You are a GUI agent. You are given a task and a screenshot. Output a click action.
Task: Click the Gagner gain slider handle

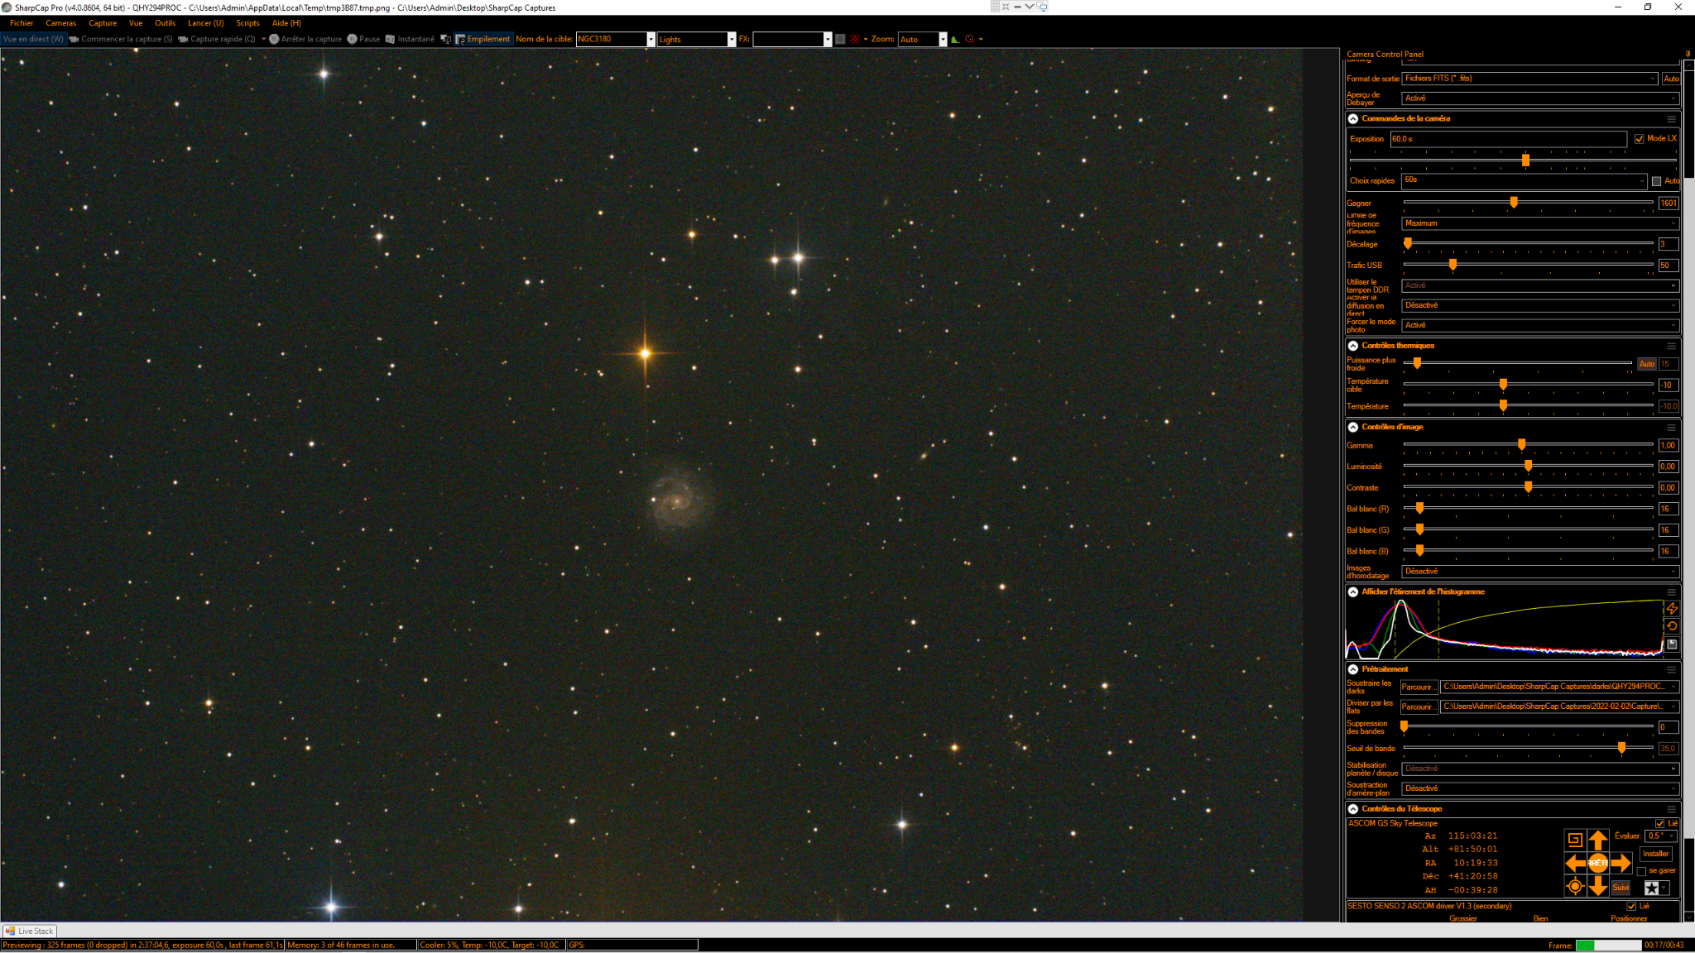click(x=1514, y=203)
